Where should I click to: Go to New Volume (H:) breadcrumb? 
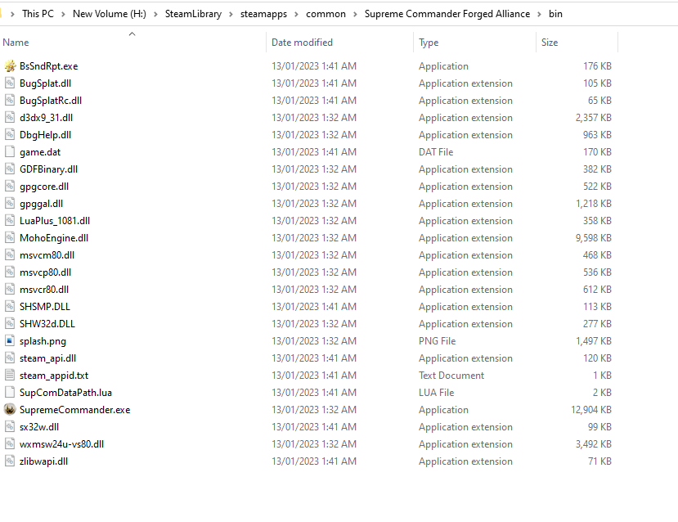coord(110,14)
